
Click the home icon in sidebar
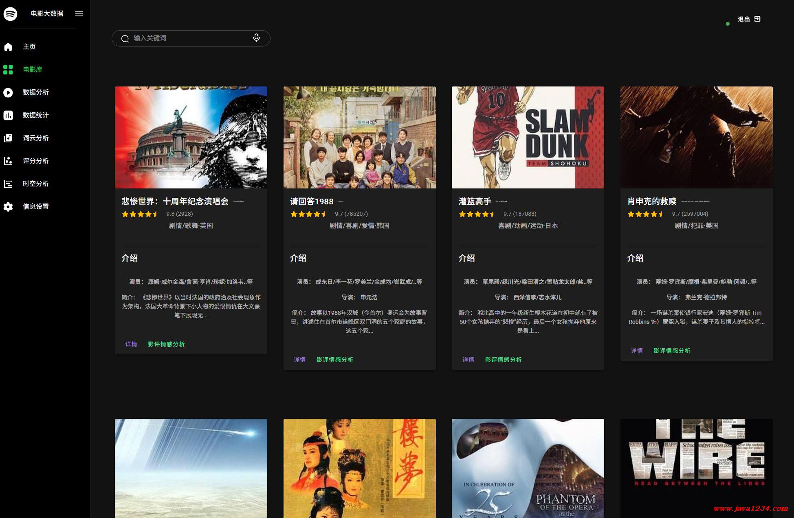tap(8, 47)
